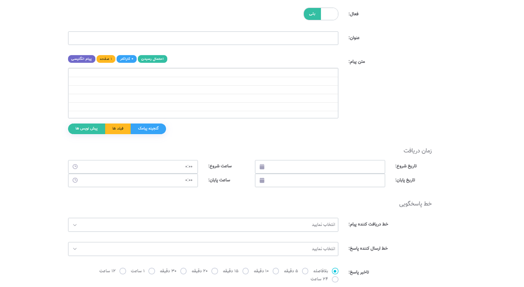
Task: Click calendar icon in تاریخ شروع field
Action: click(262, 167)
